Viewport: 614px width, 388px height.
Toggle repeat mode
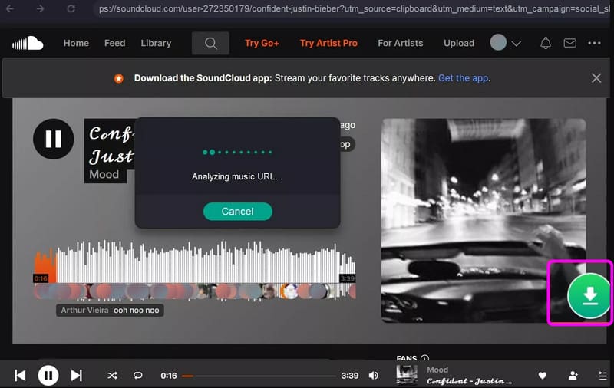(137, 376)
